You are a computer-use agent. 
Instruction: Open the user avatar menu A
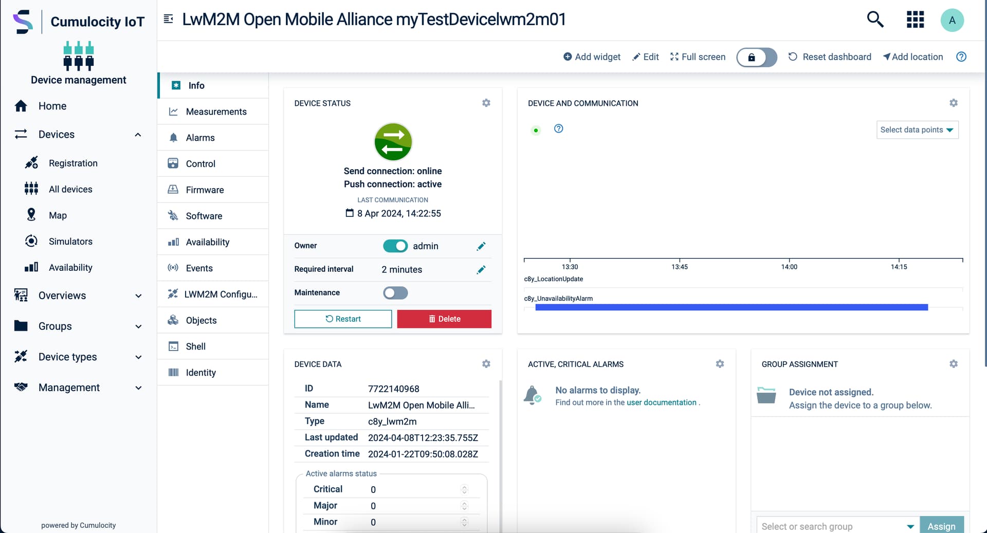pyautogui.click(x=952, y=20)
